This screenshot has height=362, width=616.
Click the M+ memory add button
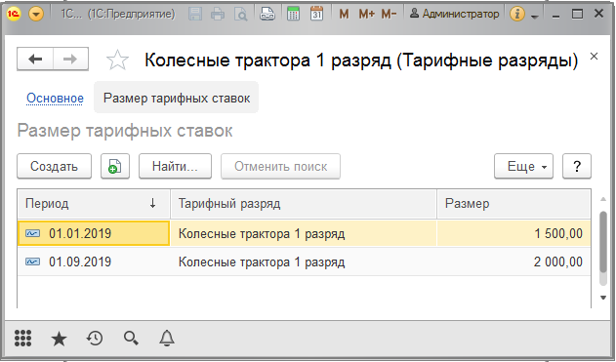click(366, 14)
